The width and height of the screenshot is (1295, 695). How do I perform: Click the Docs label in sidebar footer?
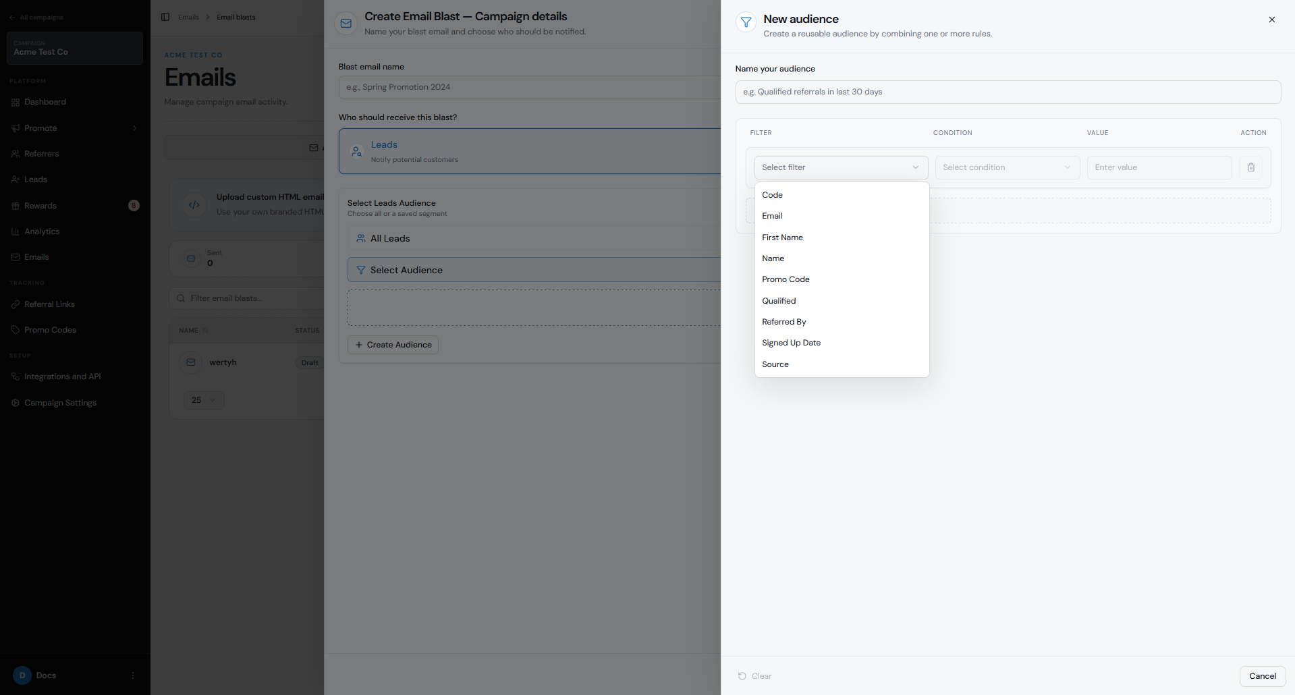tap(46, 675)
